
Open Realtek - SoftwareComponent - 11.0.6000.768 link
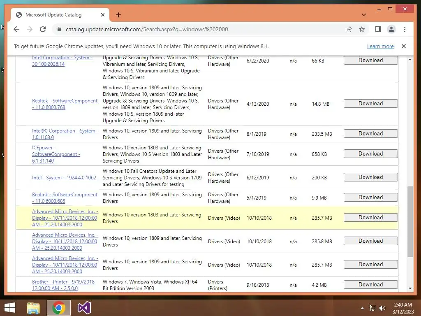65,104
